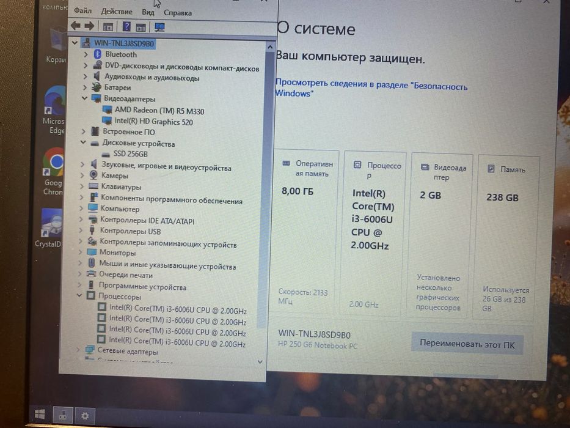This screenshot has height=428, width=570.
Task: Collapse the Видеоадаптеры category
Action: pyautogui.click(x=84, y=98)
